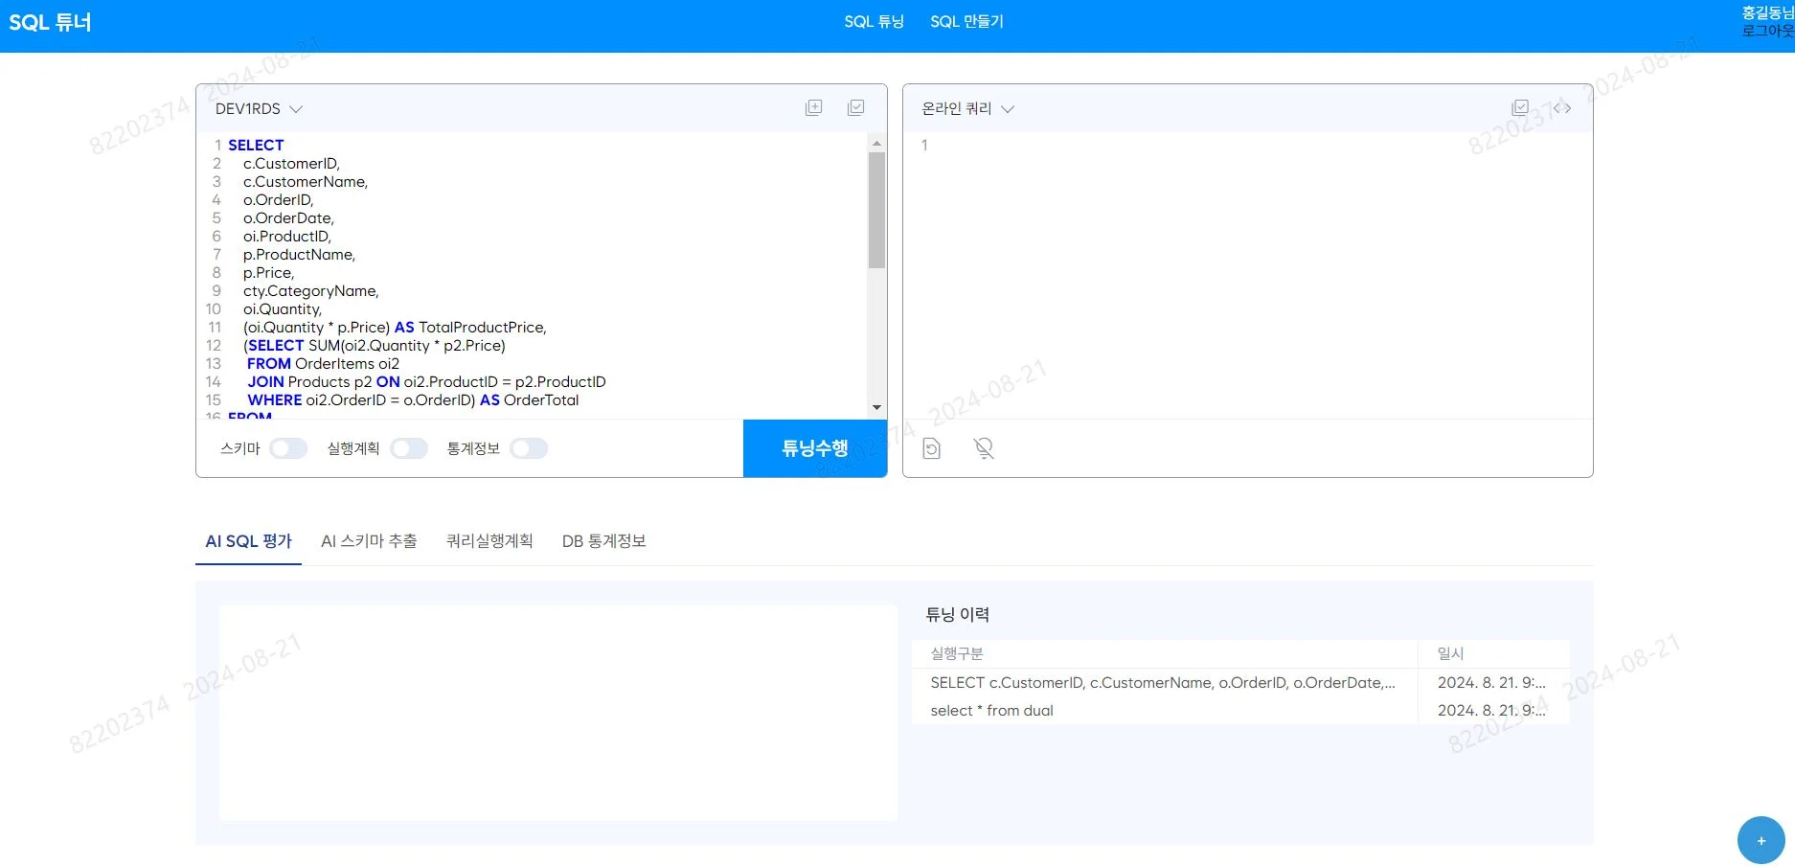Image resolution: width=1795 pixels, height=866 pixels.
Task: Switch to the AI 스키마 추출 tab
Action: (369, 540)
